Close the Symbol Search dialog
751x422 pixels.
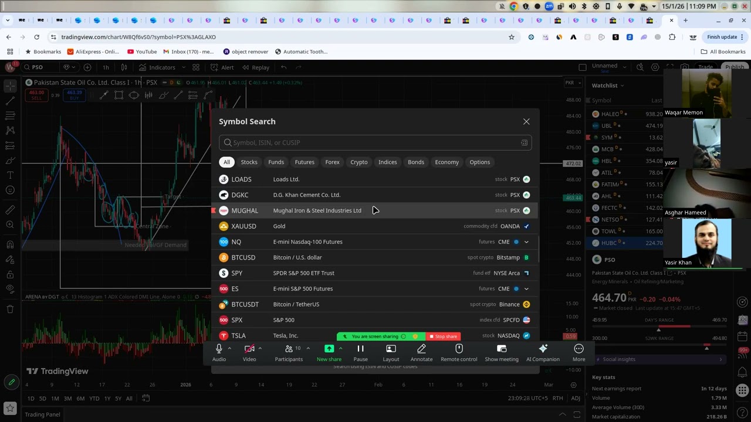526,121
